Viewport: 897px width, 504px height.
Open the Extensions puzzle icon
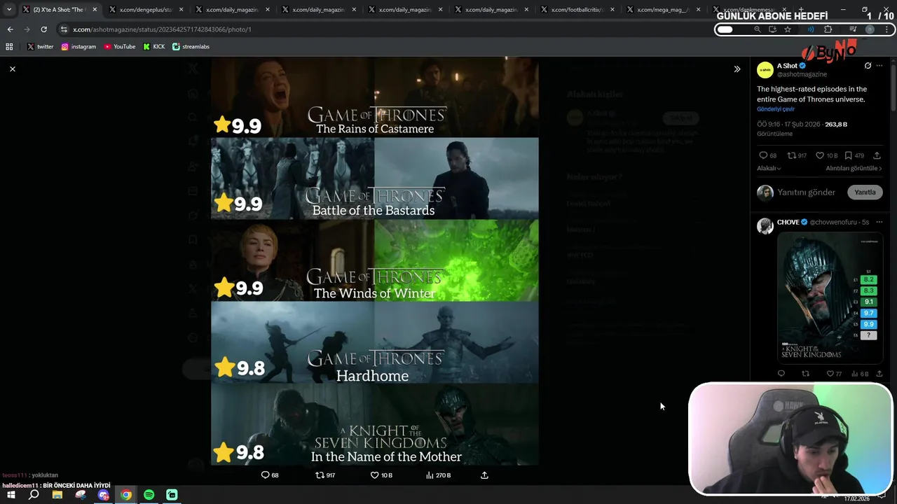click(x=828, y=29)
